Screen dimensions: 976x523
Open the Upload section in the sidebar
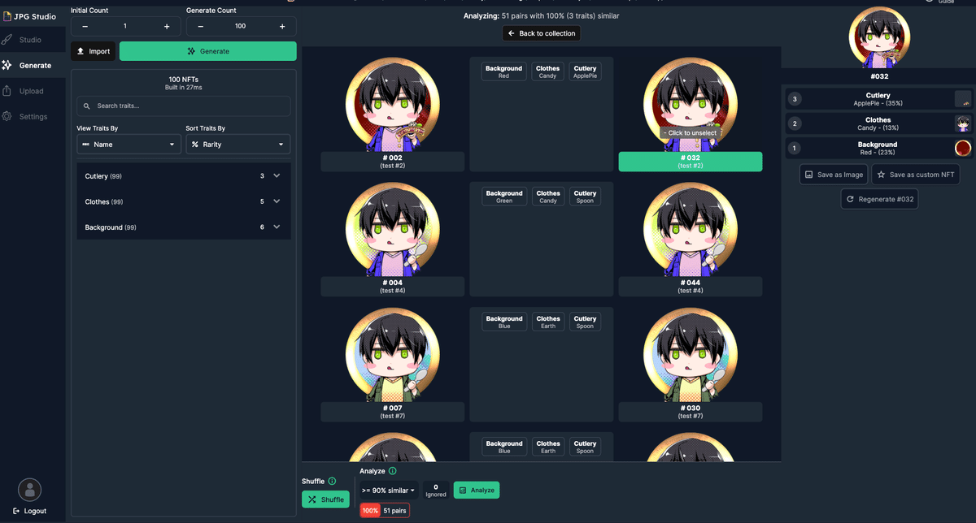pos(33,91)
